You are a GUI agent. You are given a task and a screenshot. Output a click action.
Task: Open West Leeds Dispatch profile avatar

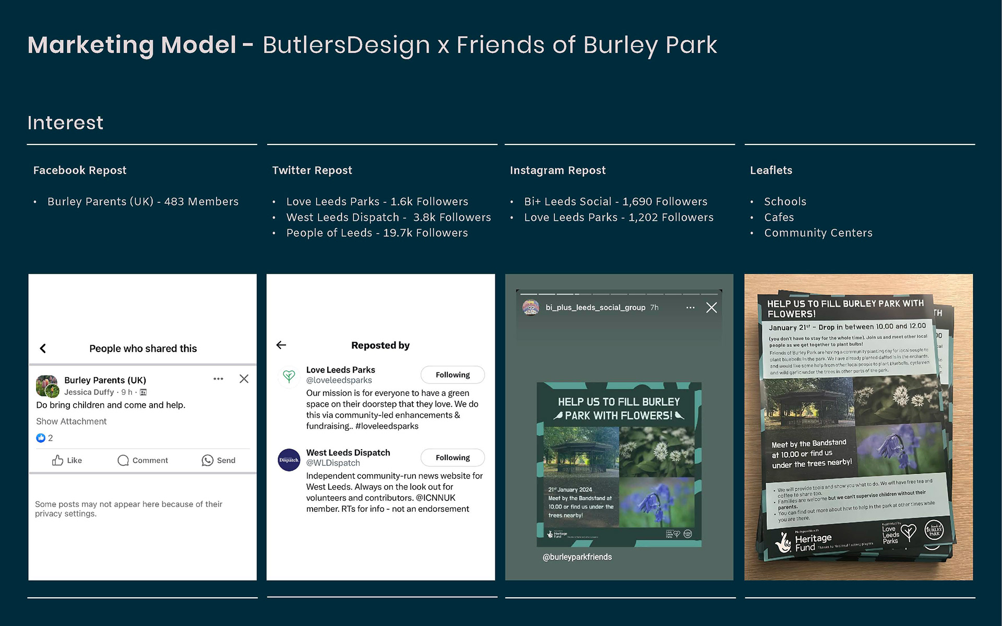pyautogui.click(x=289, y=460)
